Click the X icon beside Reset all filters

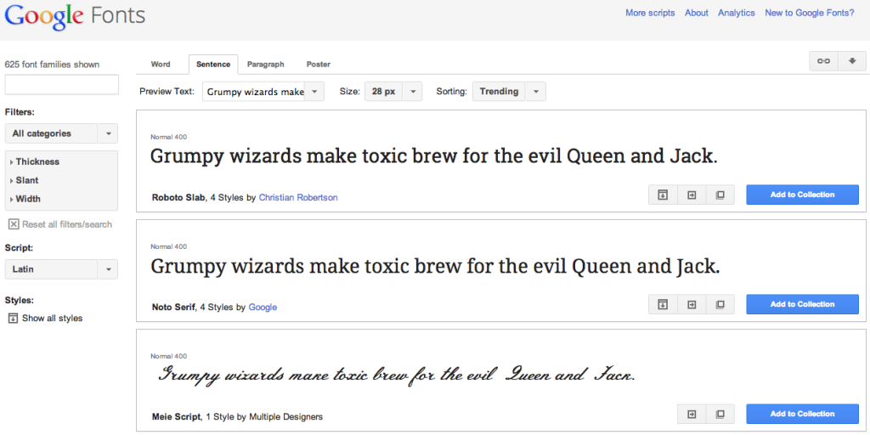click(14, 224)
